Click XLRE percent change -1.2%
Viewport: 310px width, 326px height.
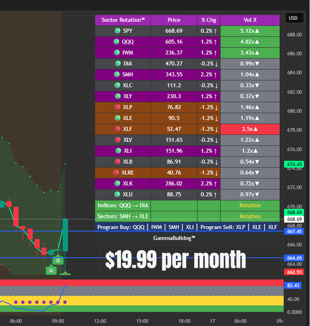point(209,173)
